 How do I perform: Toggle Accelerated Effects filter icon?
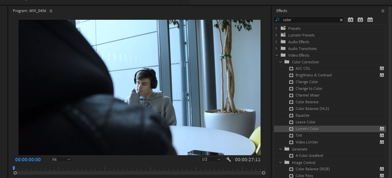pyautogui.click(x=351, y=20)
